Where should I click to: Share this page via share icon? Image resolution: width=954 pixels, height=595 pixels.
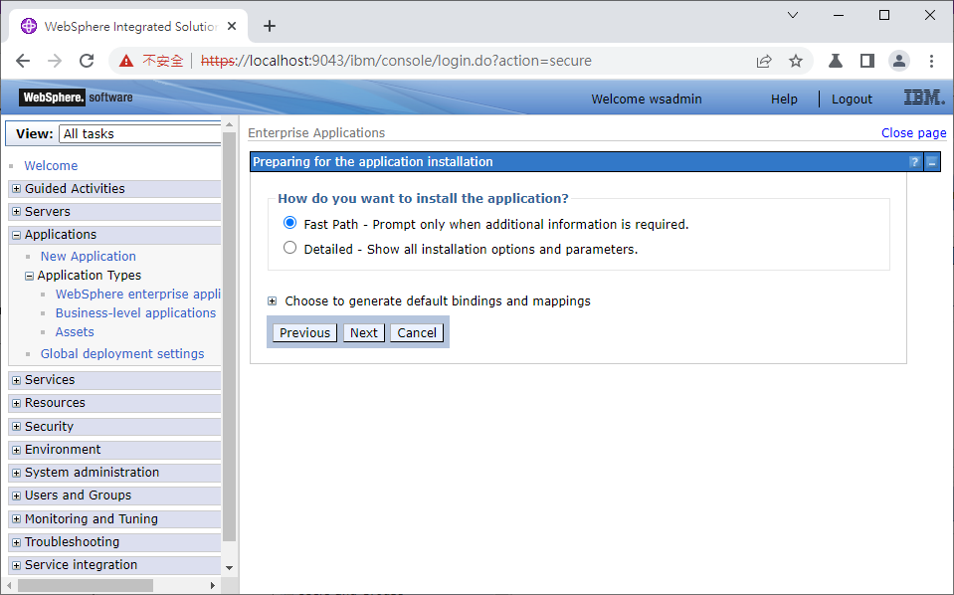coord(764,61)
